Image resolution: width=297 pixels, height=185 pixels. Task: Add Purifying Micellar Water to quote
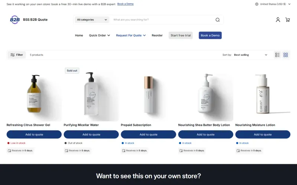coord(91,134)
